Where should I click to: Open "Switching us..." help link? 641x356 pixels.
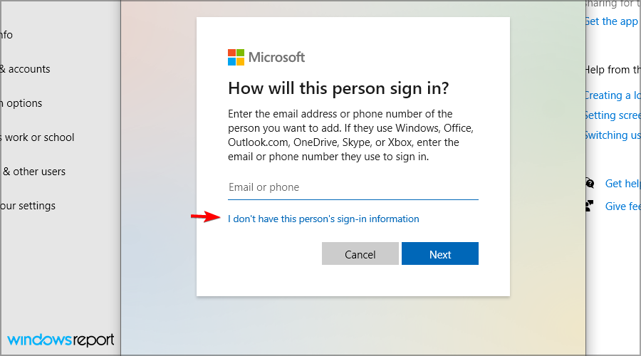tap(613, 135)
